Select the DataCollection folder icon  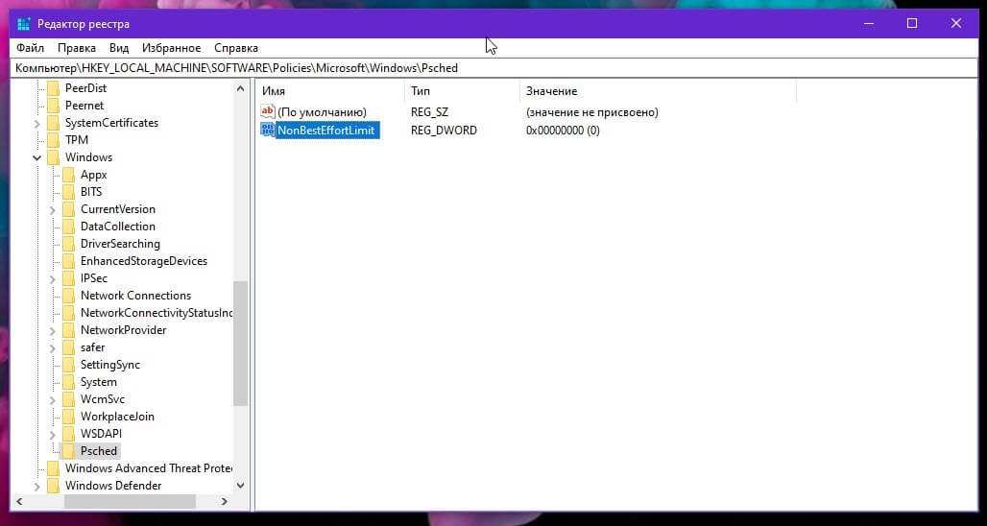click(68, 227)
